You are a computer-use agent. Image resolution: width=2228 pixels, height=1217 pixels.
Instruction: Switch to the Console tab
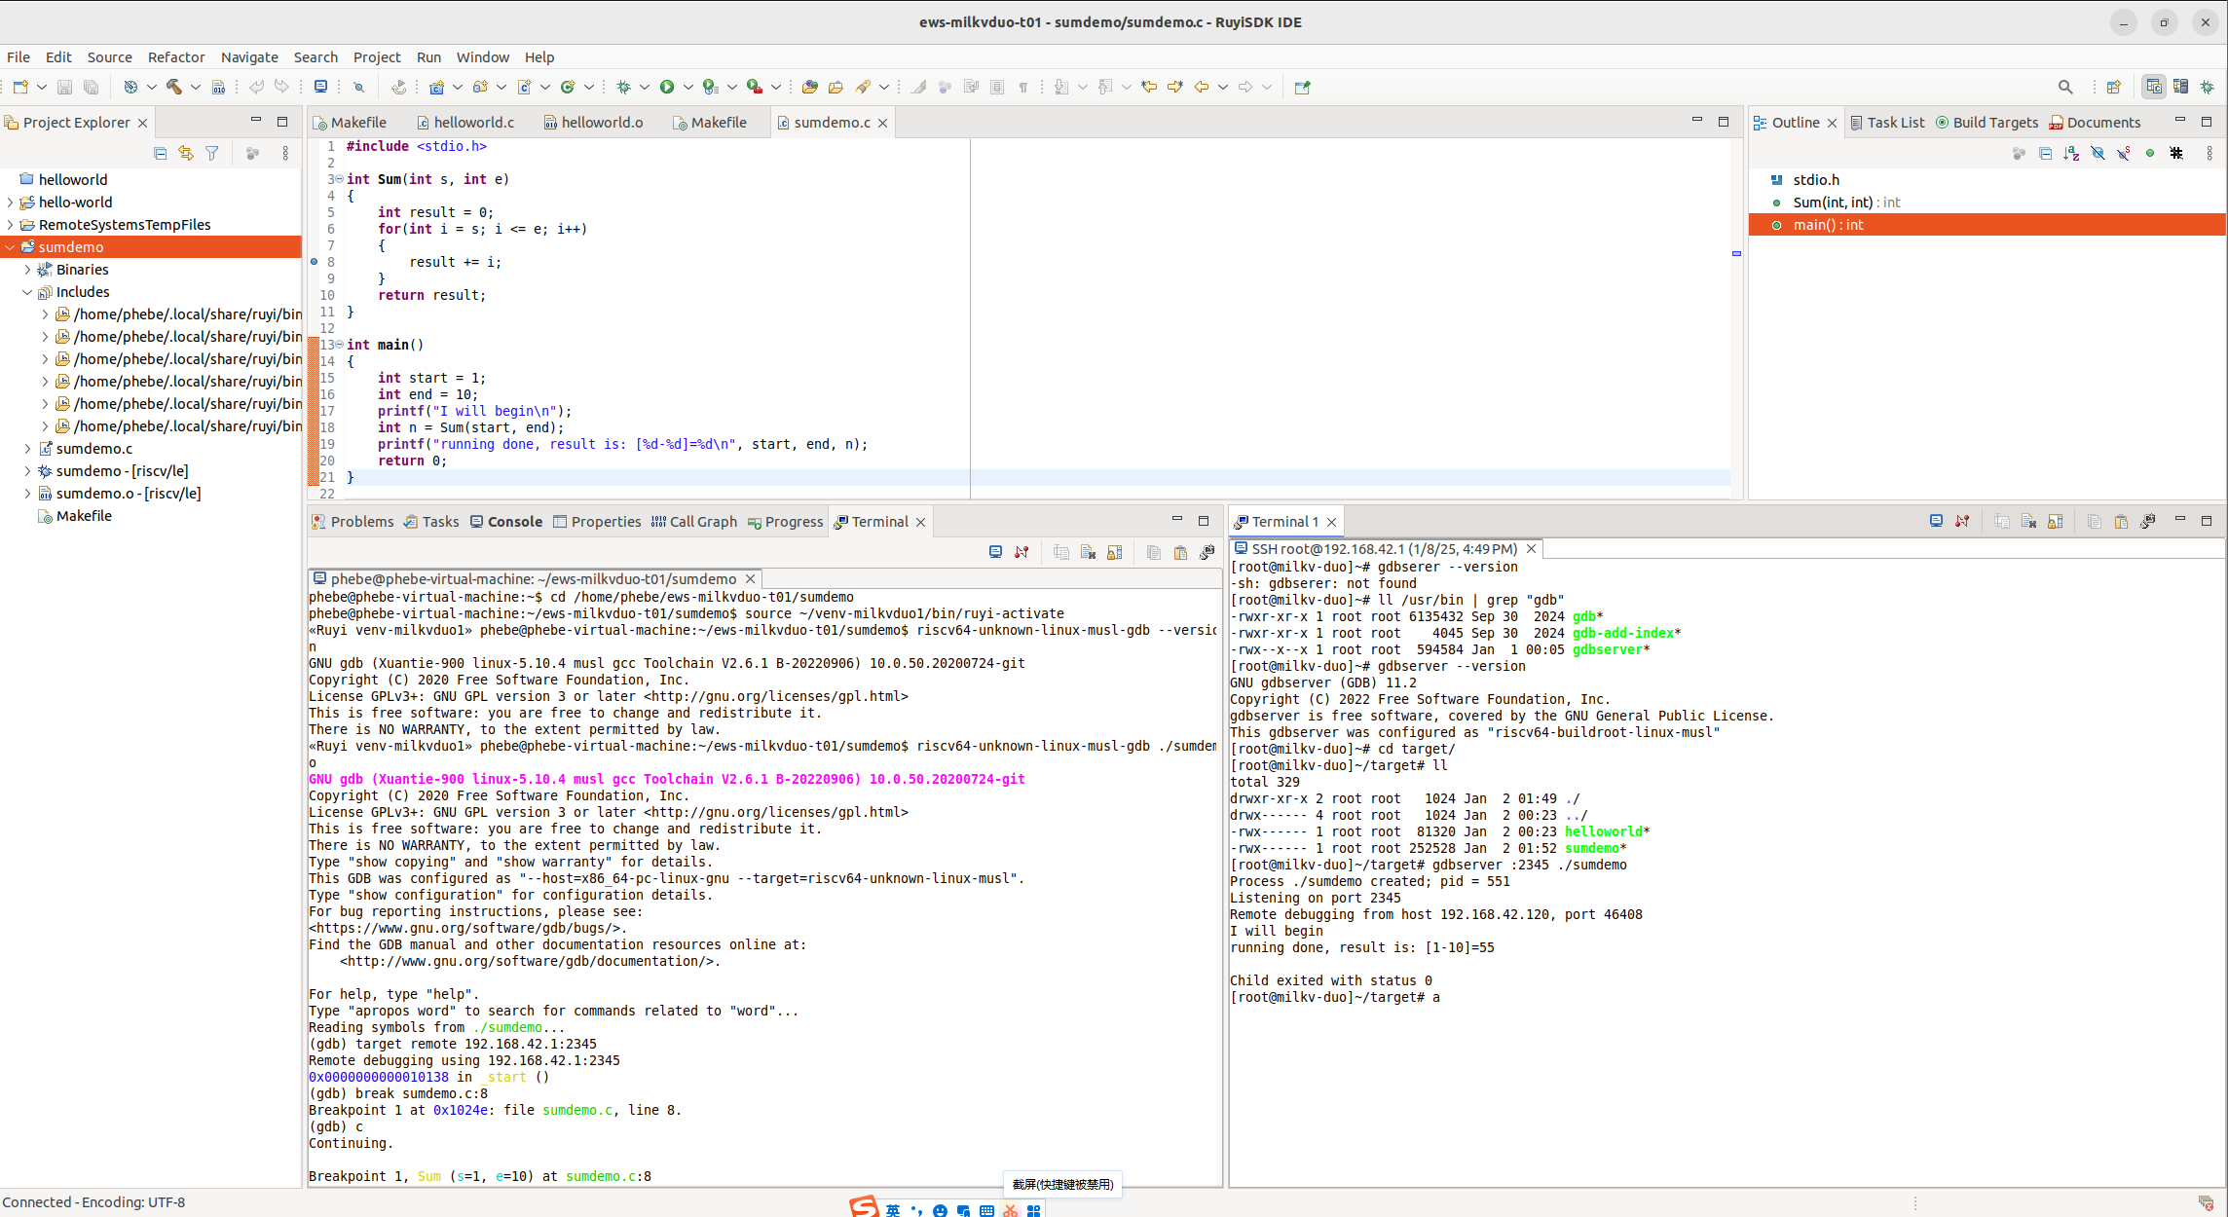pyautogui.click(x=506, y=521)
